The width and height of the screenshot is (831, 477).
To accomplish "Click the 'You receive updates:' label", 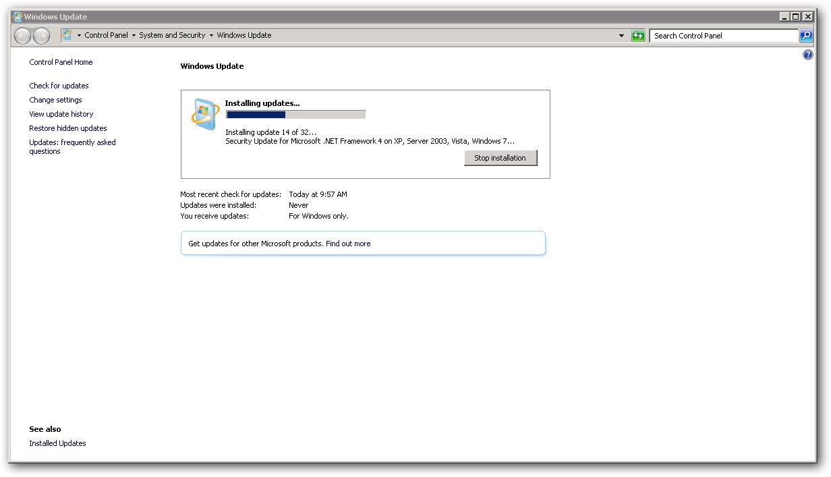I will pyautogui.click(x=214, y=216).
